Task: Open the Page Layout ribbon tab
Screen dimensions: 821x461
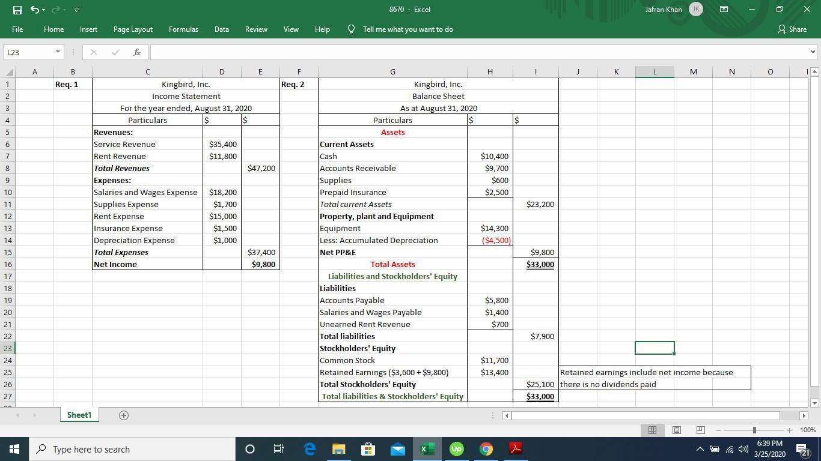Action: point(133,29)
